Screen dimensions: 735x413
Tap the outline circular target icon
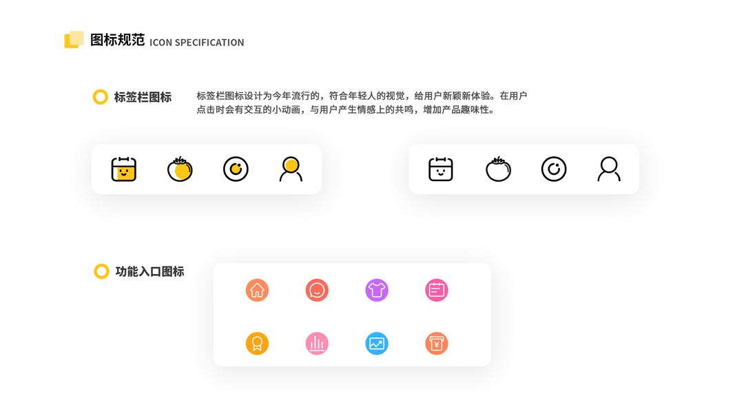(554, 169)
